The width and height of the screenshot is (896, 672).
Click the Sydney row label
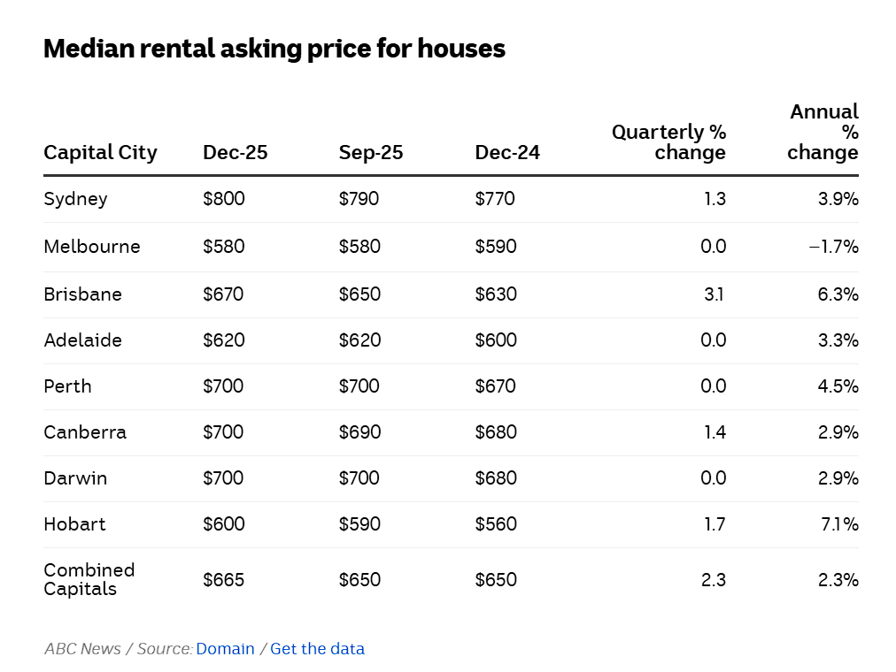tap(75, 199)
